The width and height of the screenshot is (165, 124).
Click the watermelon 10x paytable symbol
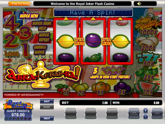147,88
